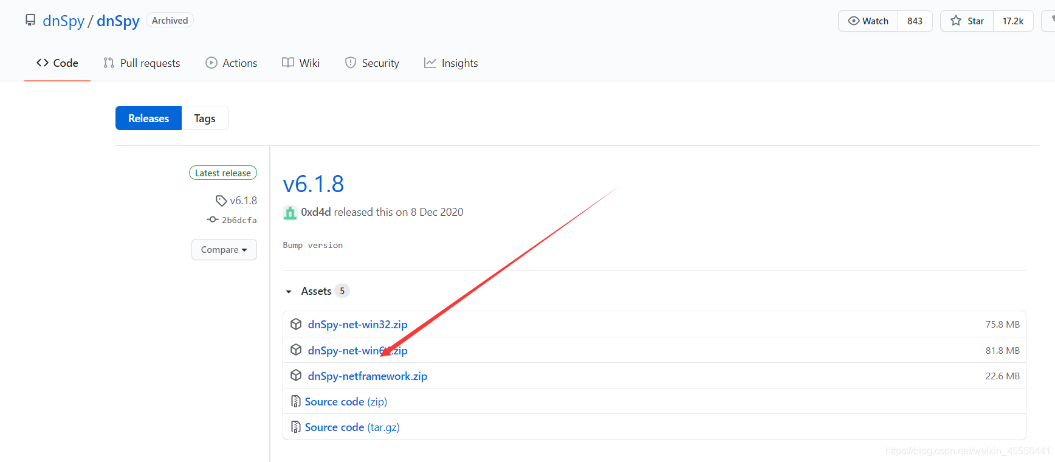Open the Insights tab
This screenshot has width=1055, height=462.
pos(451,63)
